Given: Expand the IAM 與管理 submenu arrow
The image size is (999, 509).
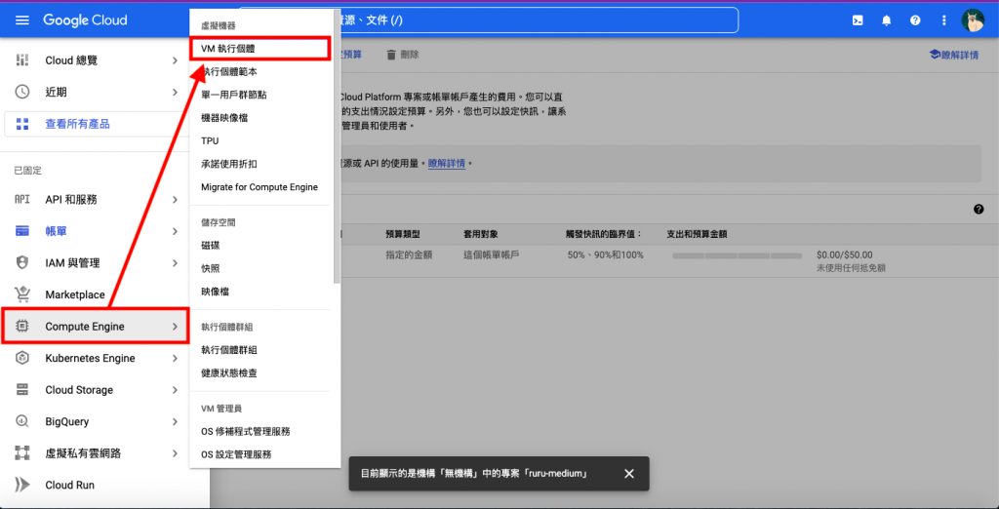Looking at the screenshot, I should [x=175, y=262].
